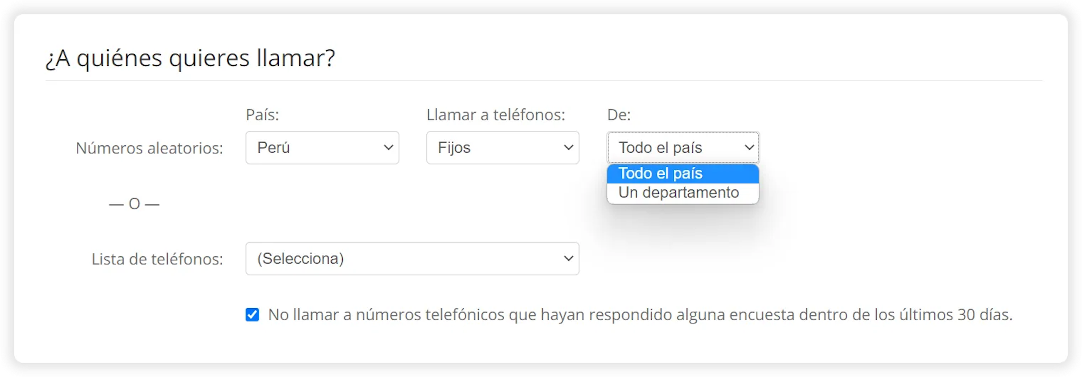1082x377 pixels.
Task: Uncheck the 'No llamar a números' checkbox
Action: [252, 315]
